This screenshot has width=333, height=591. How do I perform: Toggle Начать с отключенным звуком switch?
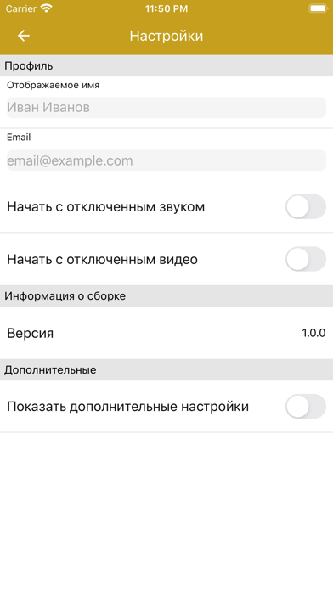[306, 206]
